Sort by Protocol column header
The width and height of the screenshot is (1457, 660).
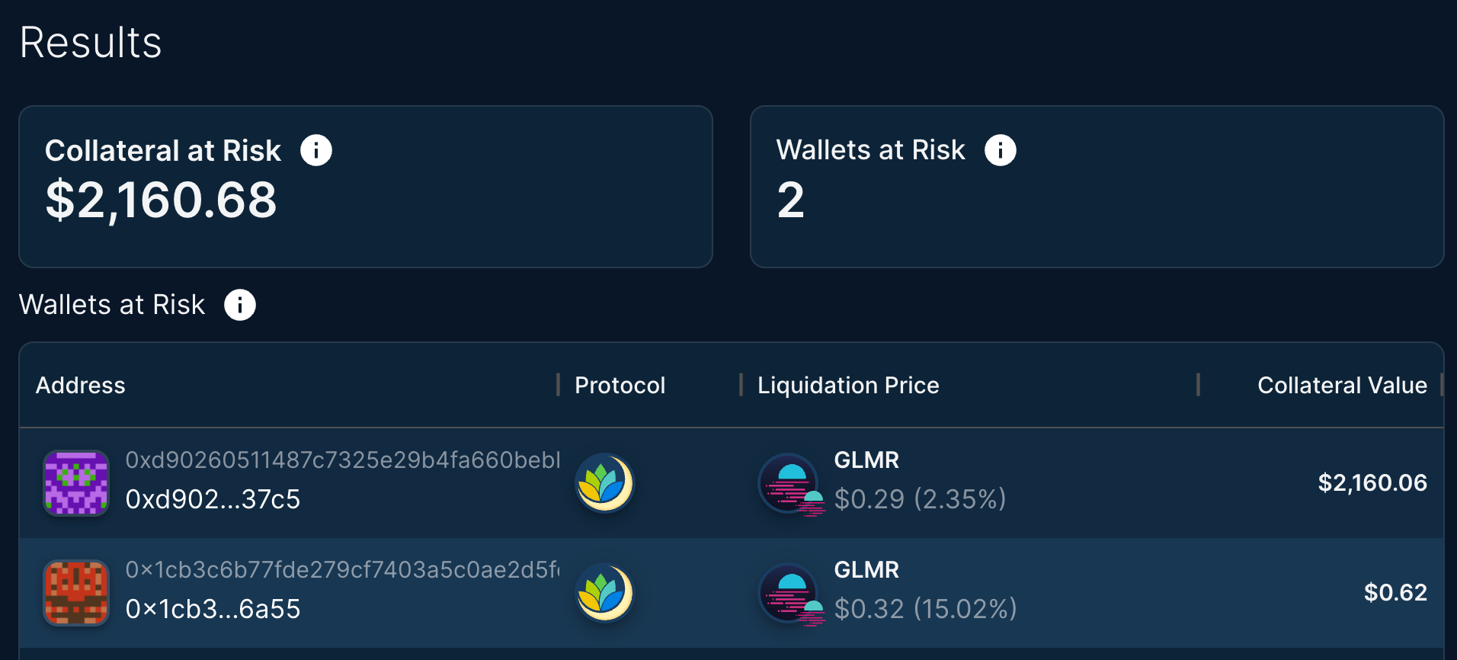[x=620, y=385]
